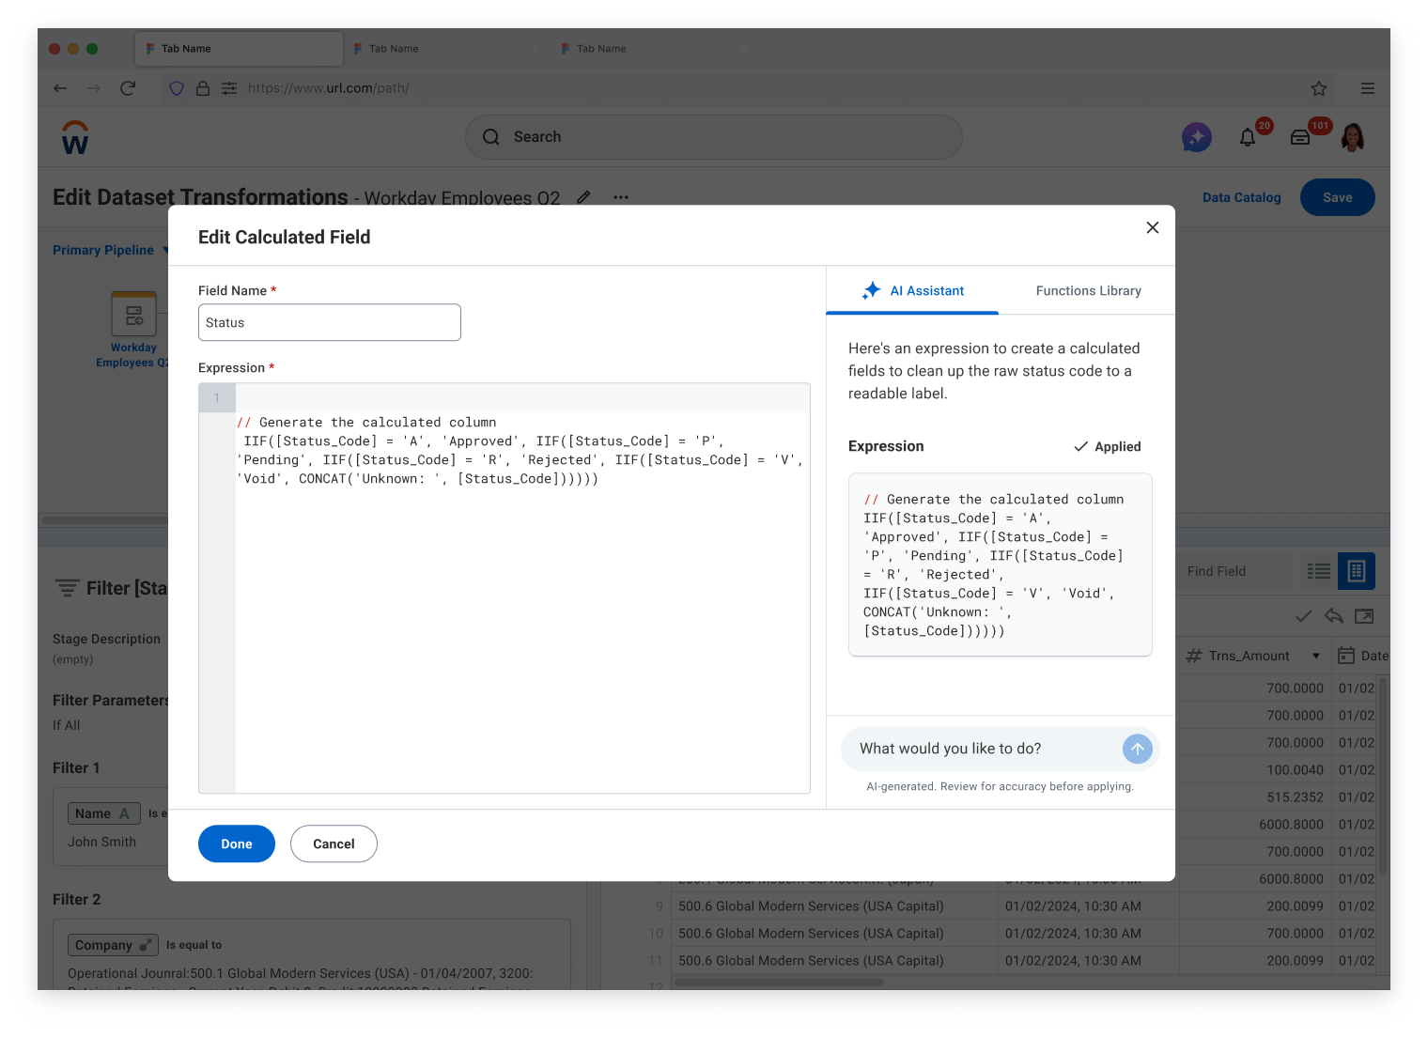Image resolution: width=1428 pixels, height=1037 pixels.
Task: Open the Data Catalog link
Action: click(1241, 197)
